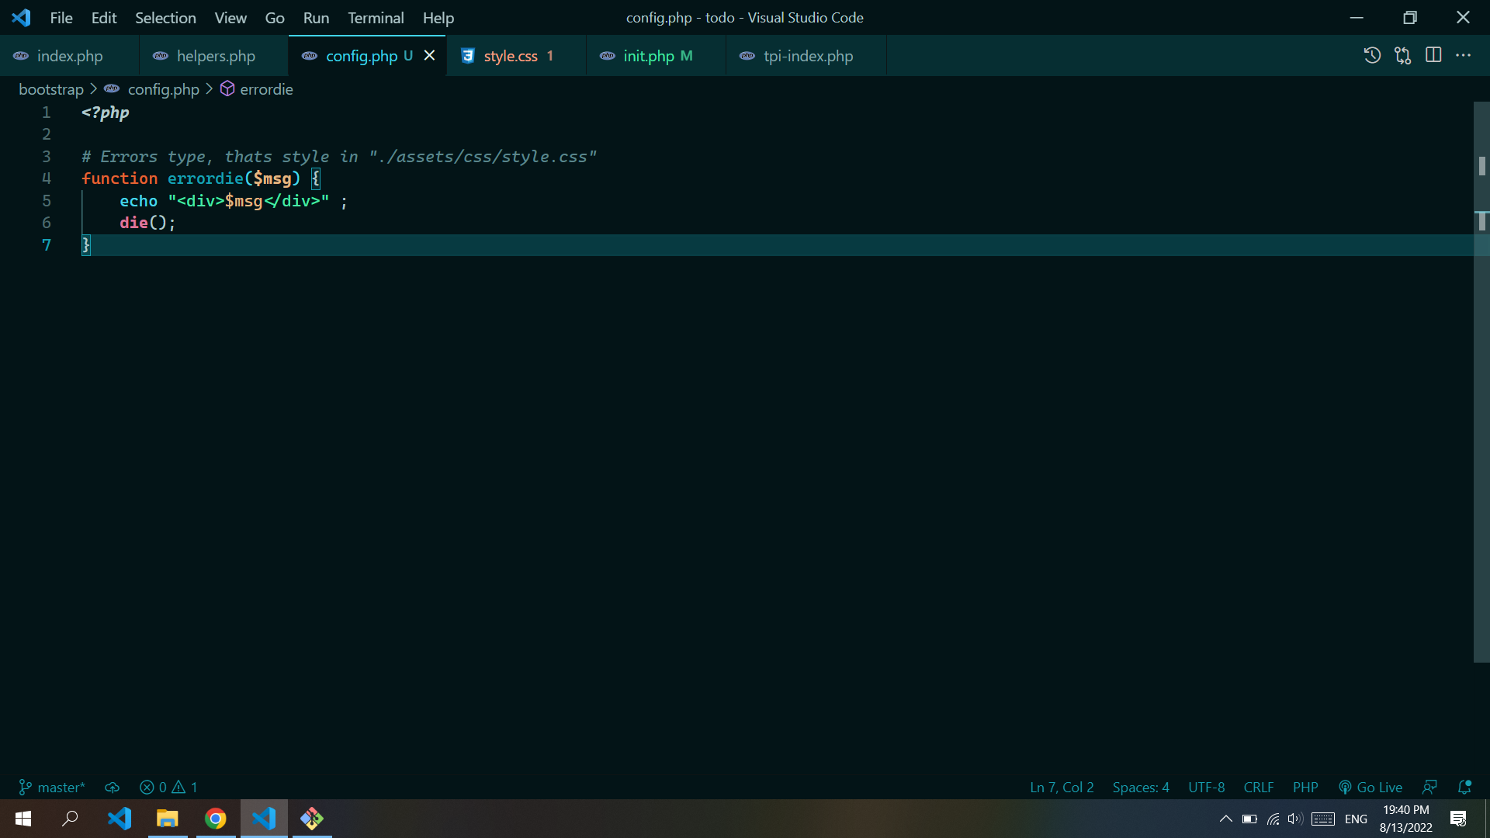The height and width of the screenshot is (838, 1490).
Task: Click the Ln 7, Col 2 position indicator
Action: pyautogui.click(x=1062, y=787)
